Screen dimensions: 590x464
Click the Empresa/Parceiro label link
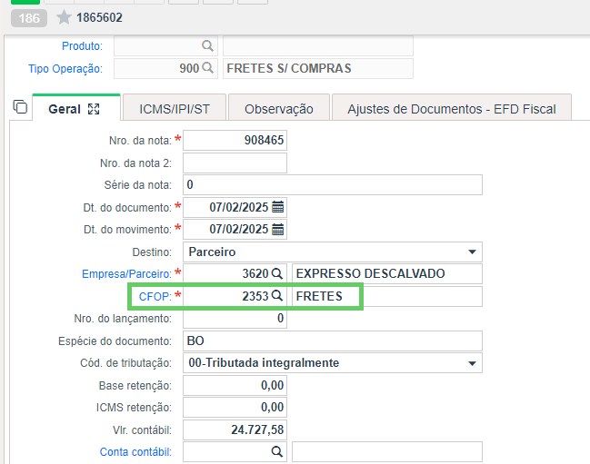point(126,274)
